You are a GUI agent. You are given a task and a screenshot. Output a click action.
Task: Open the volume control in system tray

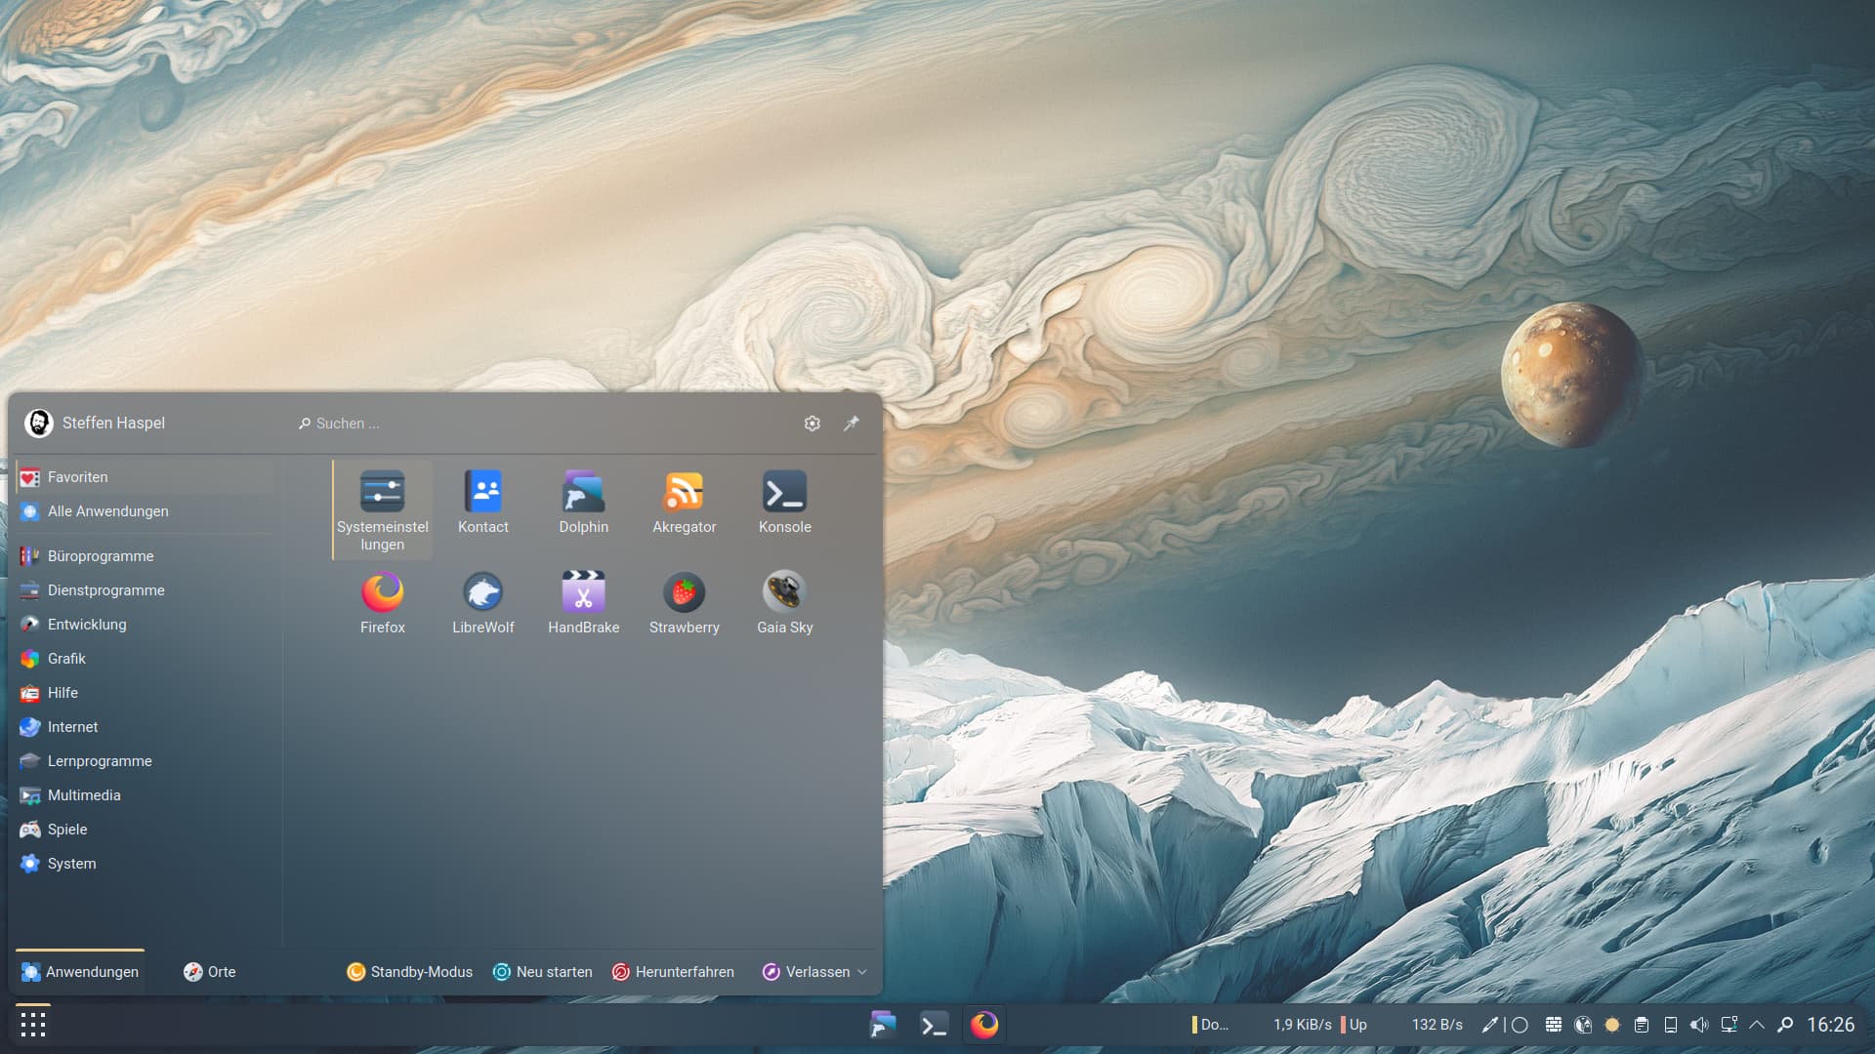(x=1699, y=1025)
